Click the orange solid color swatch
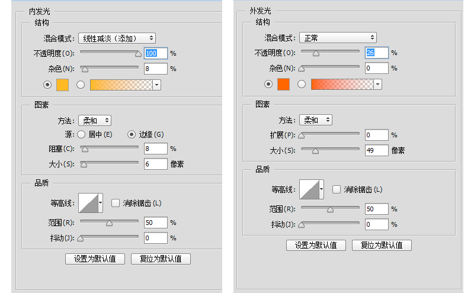 (284, 84)
